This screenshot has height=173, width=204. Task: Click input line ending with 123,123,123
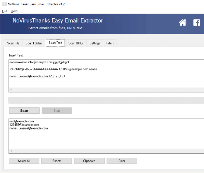tap(37, 76)
